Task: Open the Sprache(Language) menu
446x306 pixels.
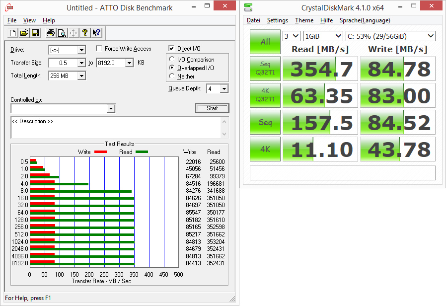Action: 365,20
